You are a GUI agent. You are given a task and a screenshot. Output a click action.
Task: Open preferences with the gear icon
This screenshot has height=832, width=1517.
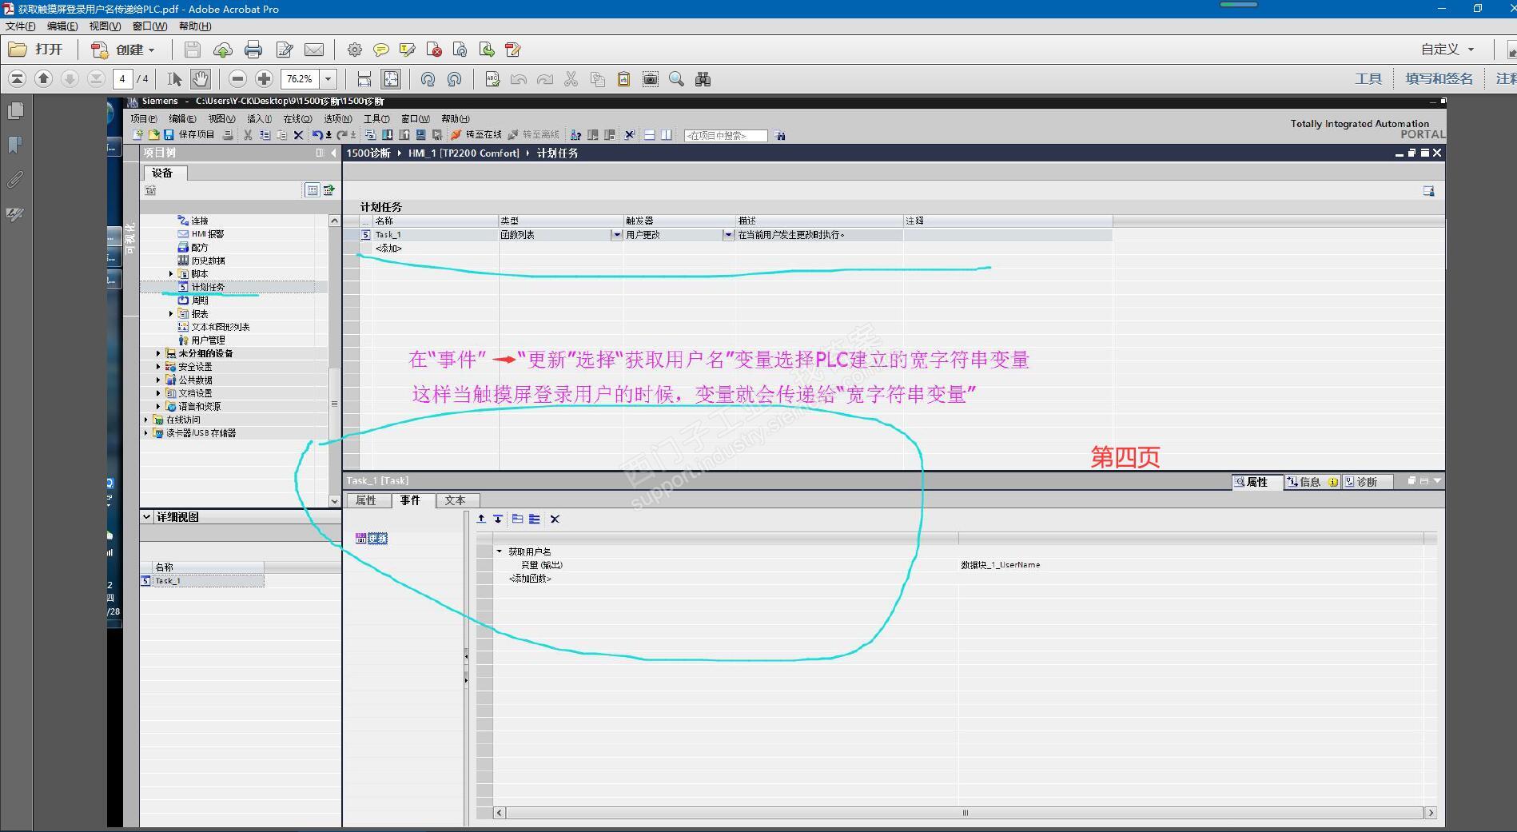pos(355,50)
